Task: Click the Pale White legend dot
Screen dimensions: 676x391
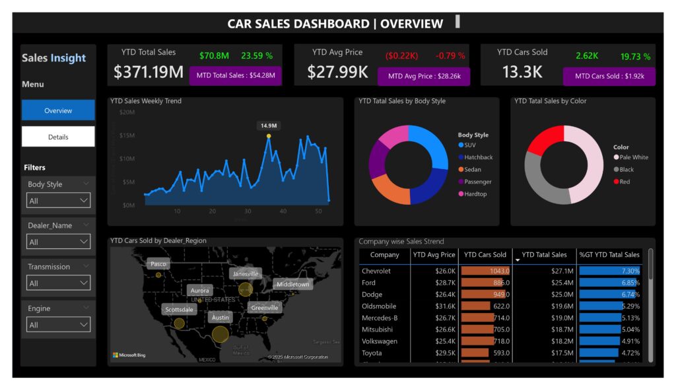Action: (x=617, y=157)
